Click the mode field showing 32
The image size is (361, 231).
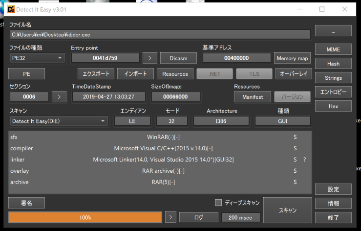[x=171, y=121]
